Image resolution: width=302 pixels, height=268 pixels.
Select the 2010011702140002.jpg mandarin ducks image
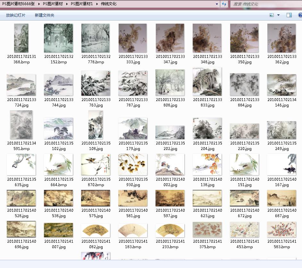click(170, 165)
